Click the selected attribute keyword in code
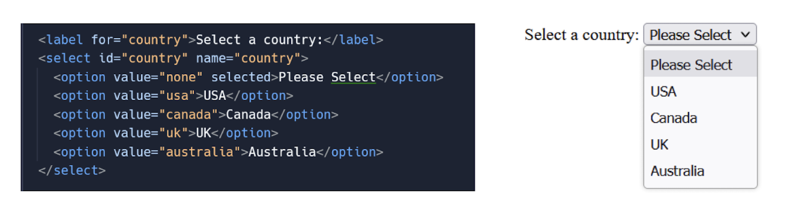Viewport: 794px width, 223px height. [241, 78]
